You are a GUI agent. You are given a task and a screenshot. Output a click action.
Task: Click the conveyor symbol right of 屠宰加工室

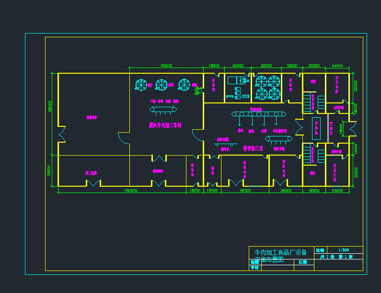pyautogui.click(x=279, y=139)
